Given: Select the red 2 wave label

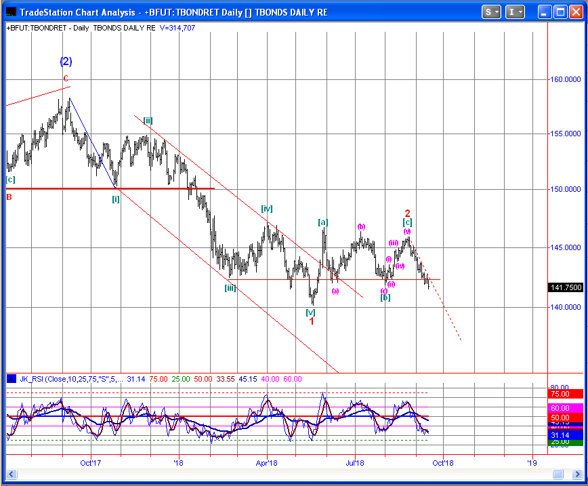Looking at the screenshot, I should (x=408, y=213).
